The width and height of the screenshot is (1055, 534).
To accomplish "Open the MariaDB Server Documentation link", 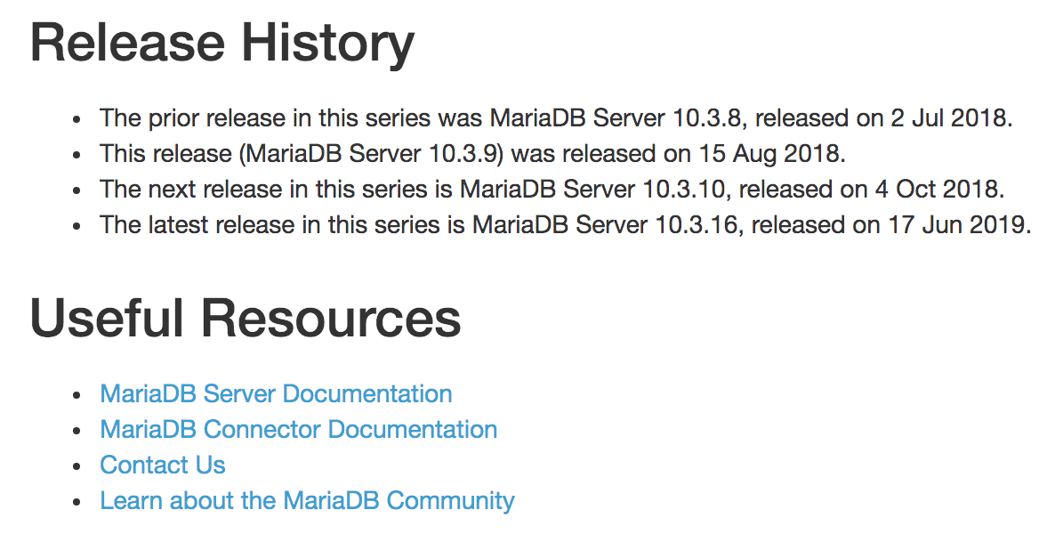I will 276,394.
